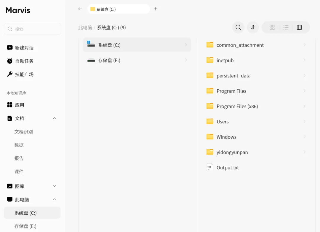Click the back arrow icon
Image resolution: width=320 pixels, height=232 pixels.
[80, 9]
